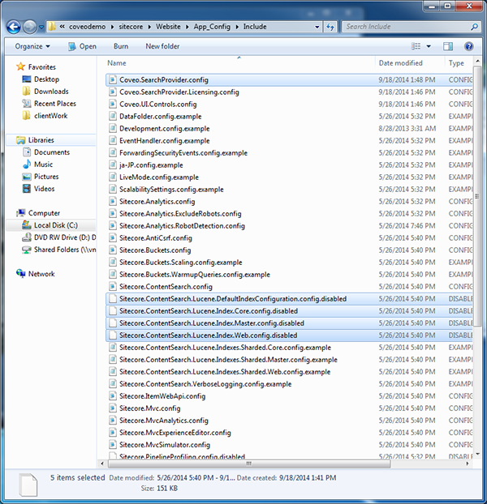This screenshot has width=487, height=504.
Task: Select Development.config.example file
Action: click(165, 129)
